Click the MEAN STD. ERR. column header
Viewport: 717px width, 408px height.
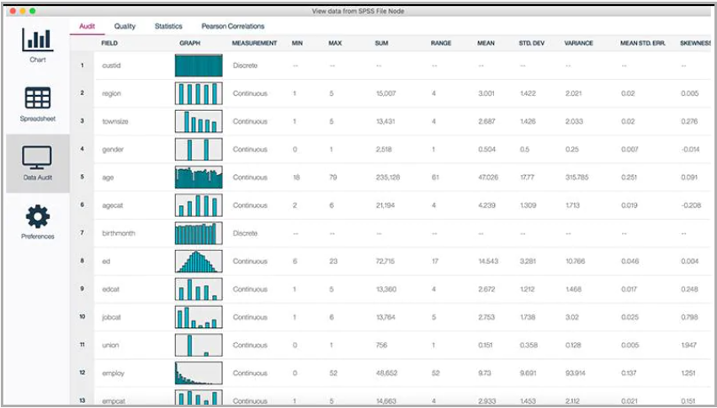(642, 43)
